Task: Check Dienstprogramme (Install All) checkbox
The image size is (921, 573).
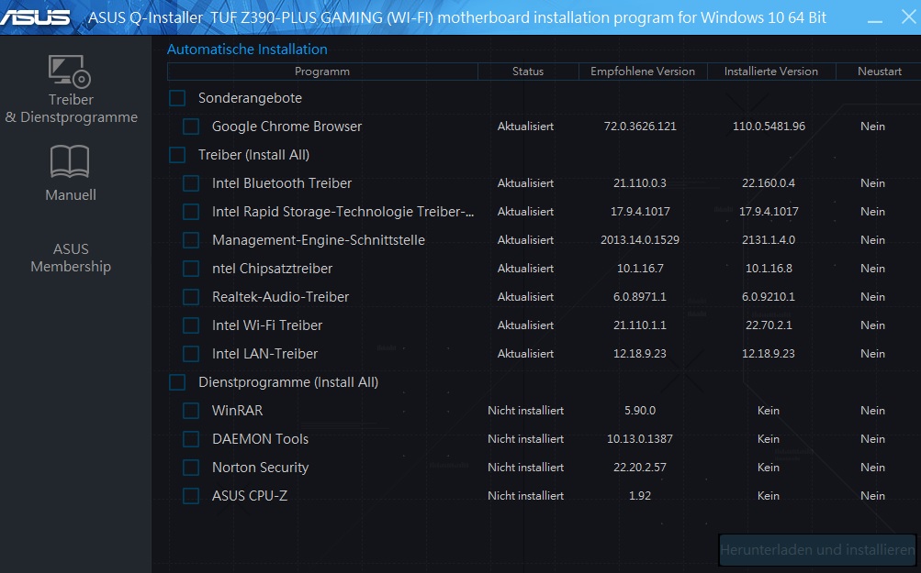Action: click(x=177, y=382)
